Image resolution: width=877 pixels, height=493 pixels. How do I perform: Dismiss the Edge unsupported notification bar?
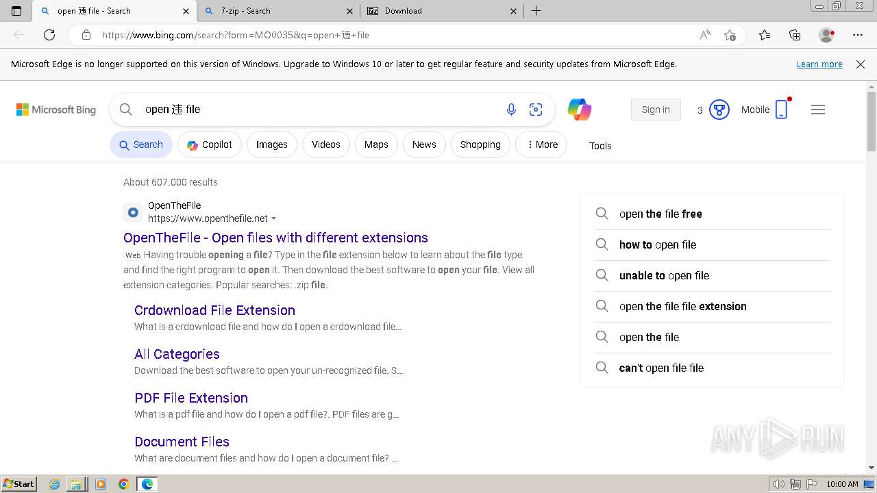coord(861,64)
